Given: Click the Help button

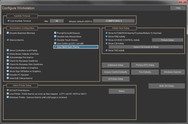Looking at the screenshot, I should pos(178,8).
